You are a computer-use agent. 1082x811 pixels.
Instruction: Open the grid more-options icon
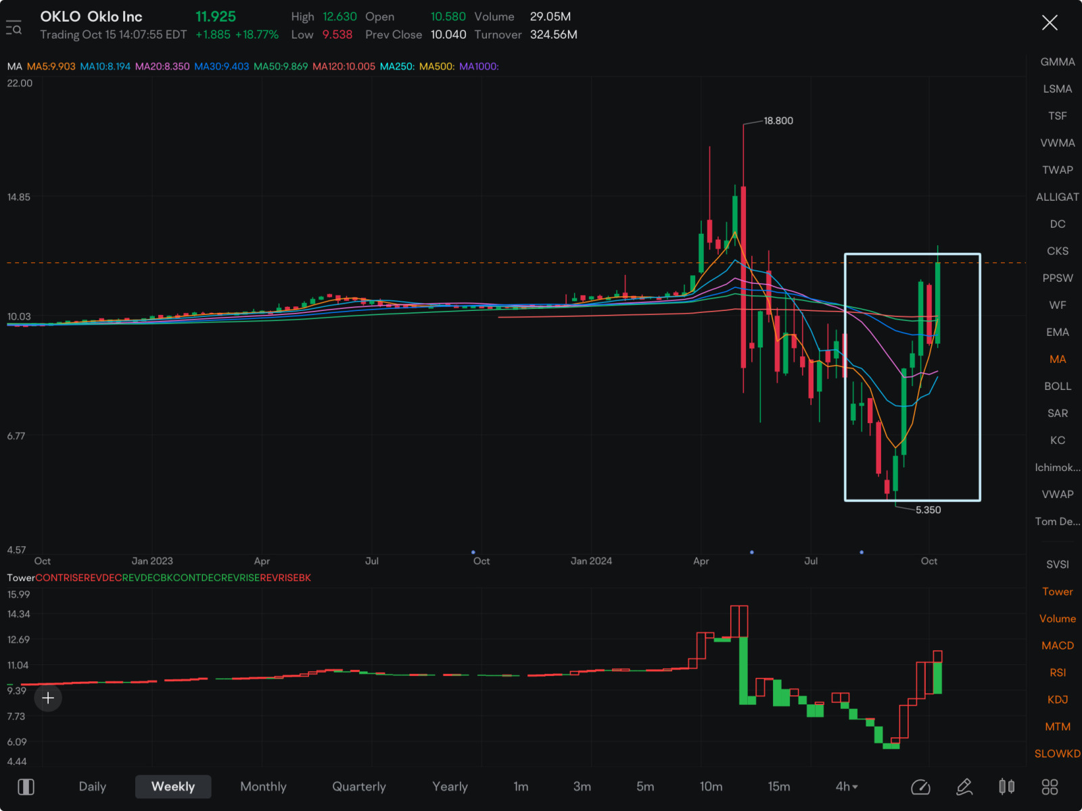1050,787
